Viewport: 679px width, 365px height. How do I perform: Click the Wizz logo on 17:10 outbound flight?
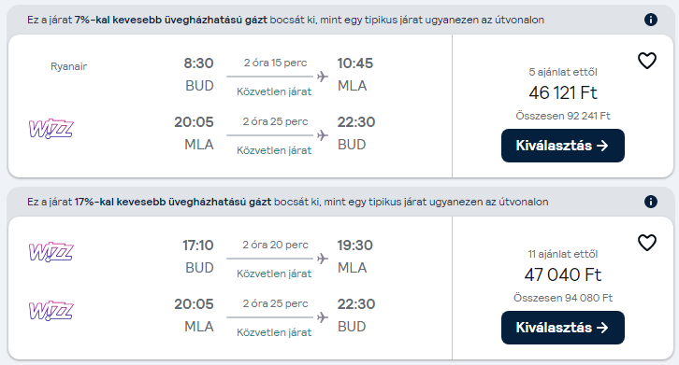click(x=51, y=252)
